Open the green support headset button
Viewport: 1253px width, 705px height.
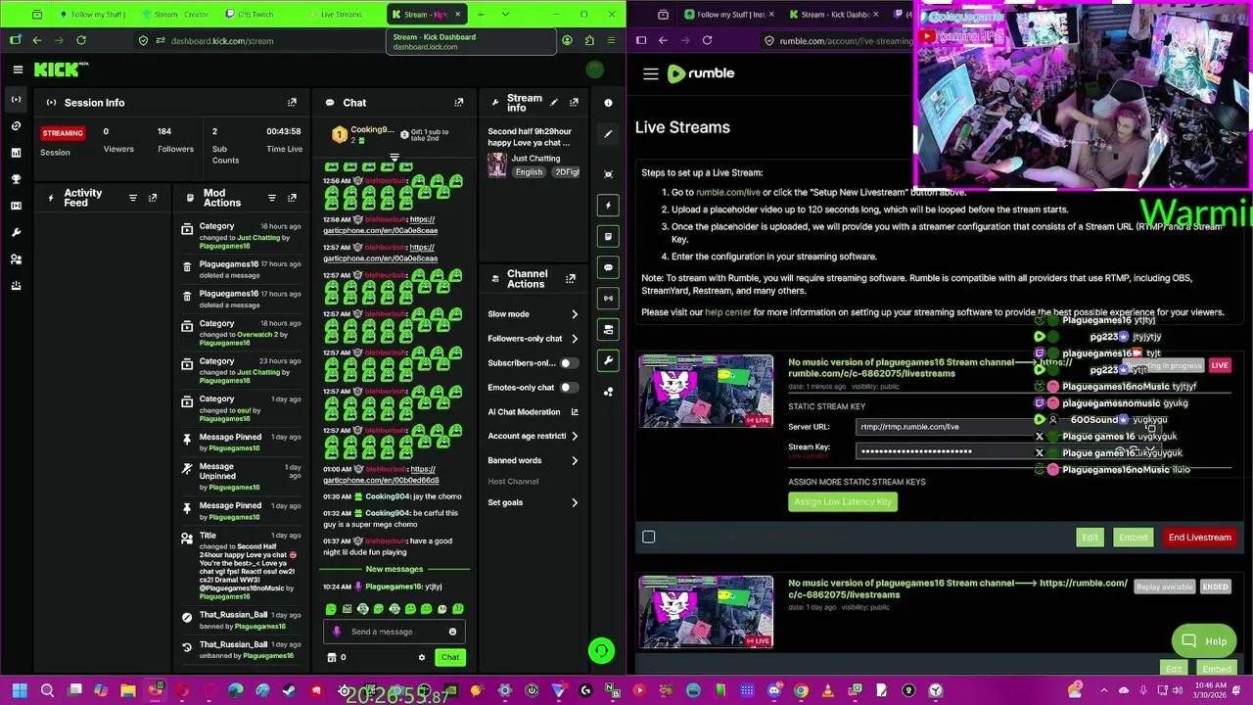601,650
